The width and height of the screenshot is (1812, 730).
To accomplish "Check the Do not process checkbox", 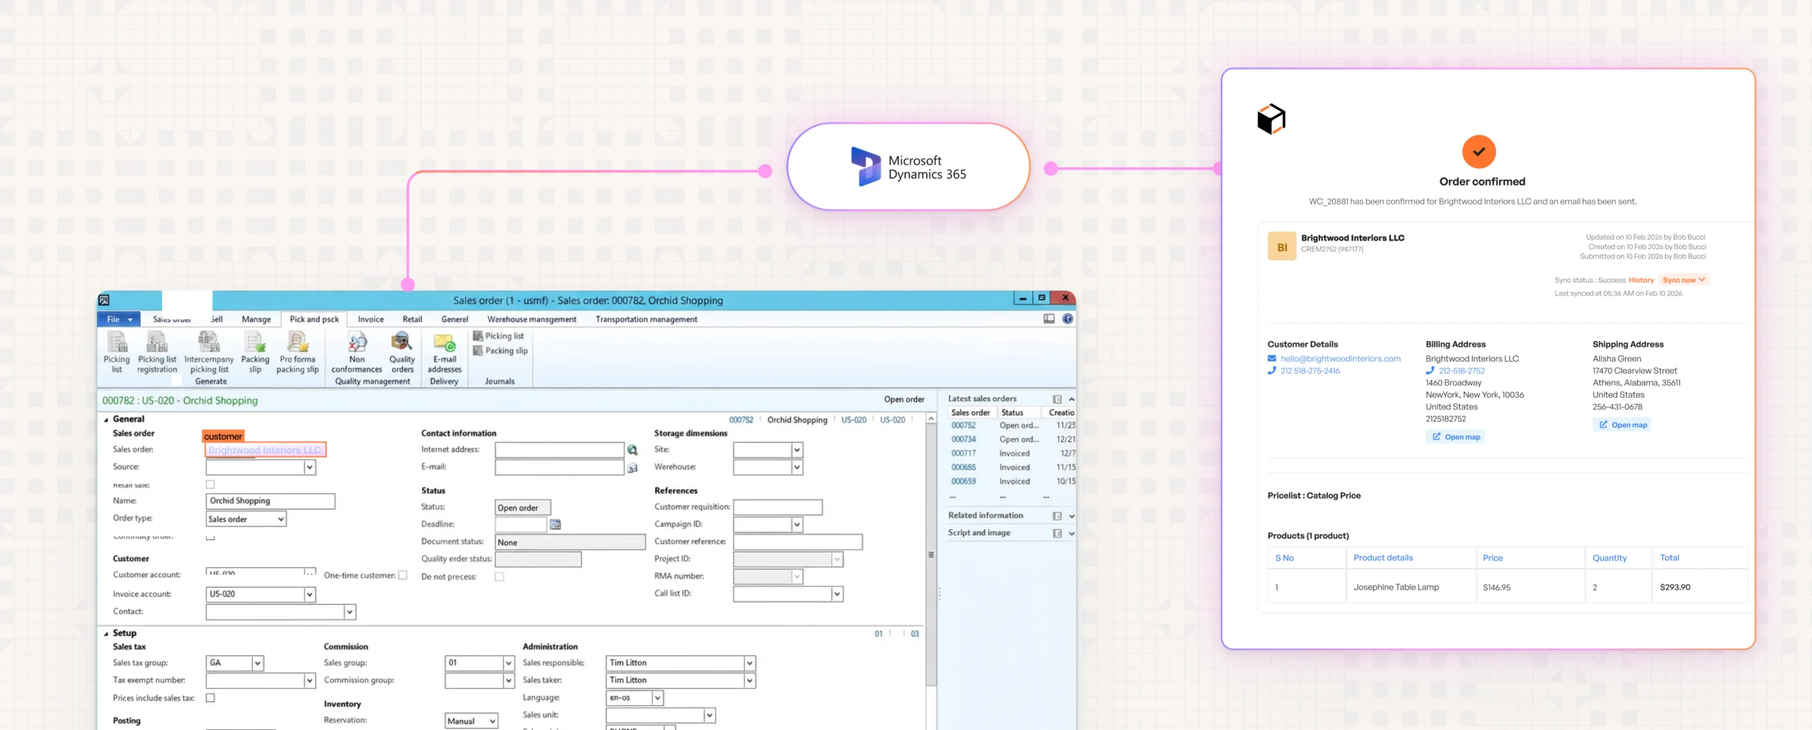I will (x=500, y=577).
